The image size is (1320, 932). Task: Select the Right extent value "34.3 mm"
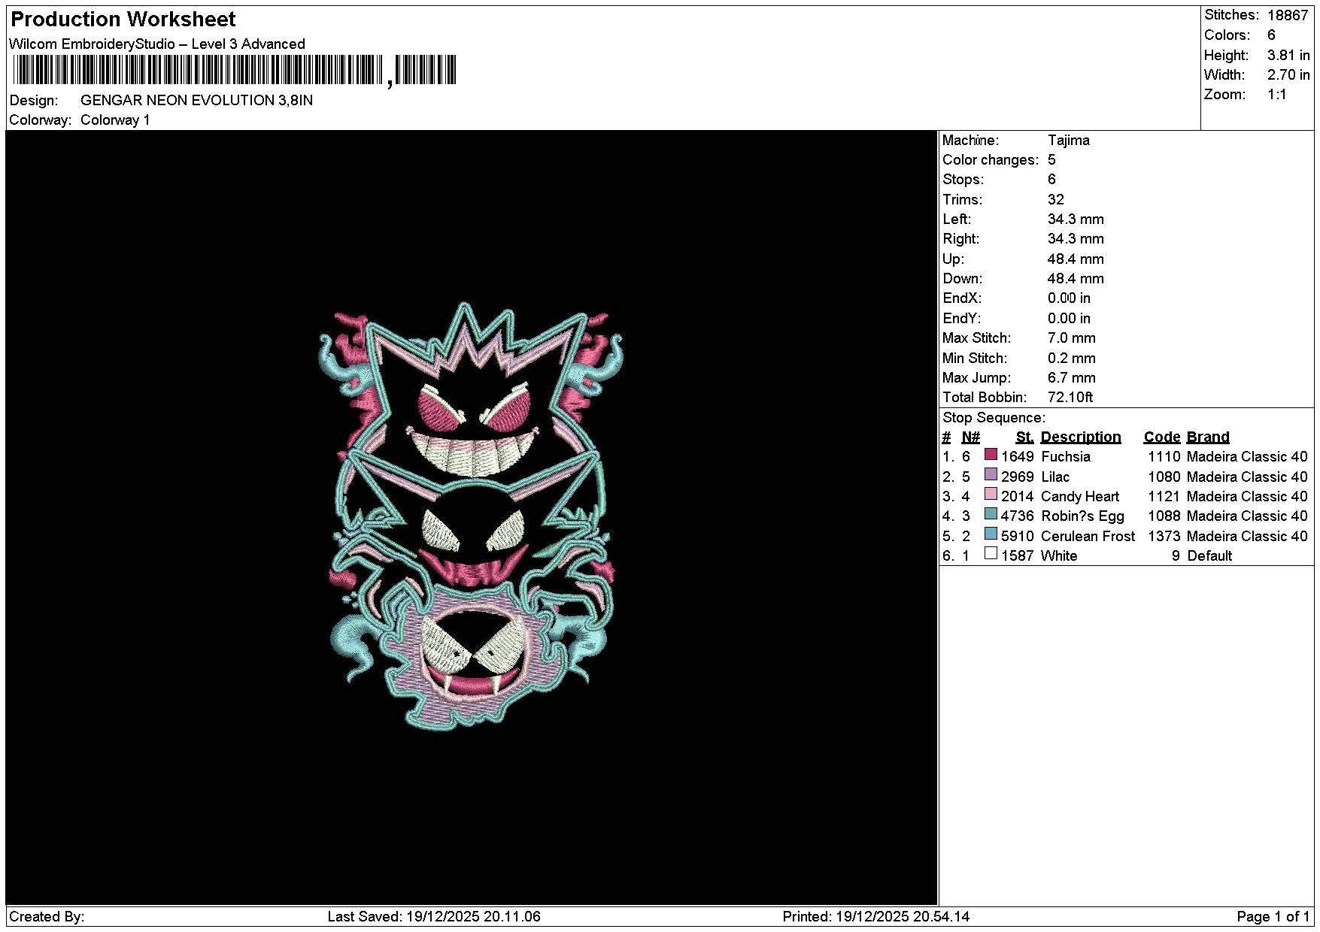(x=1076, y=238)
